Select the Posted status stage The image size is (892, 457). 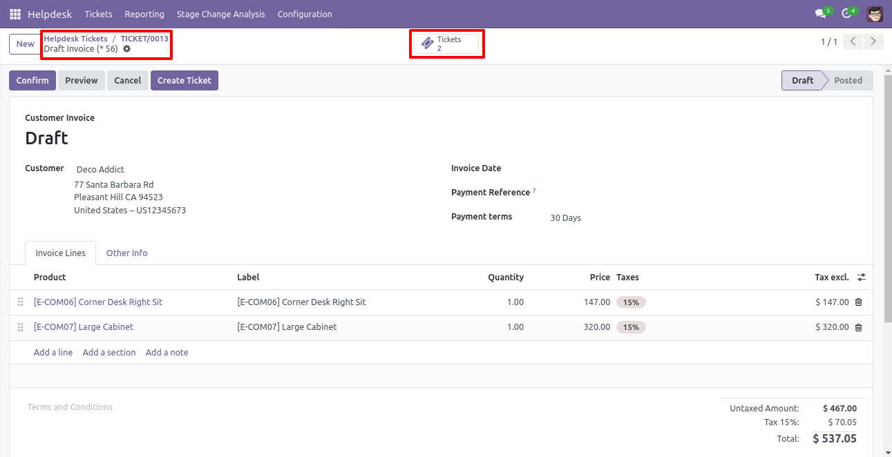[x=848, y=80]
